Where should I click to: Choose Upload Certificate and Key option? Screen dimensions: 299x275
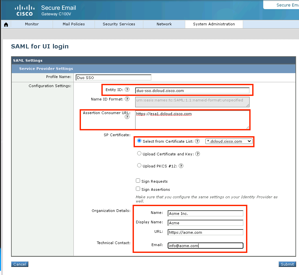click(x=139, y=153)
